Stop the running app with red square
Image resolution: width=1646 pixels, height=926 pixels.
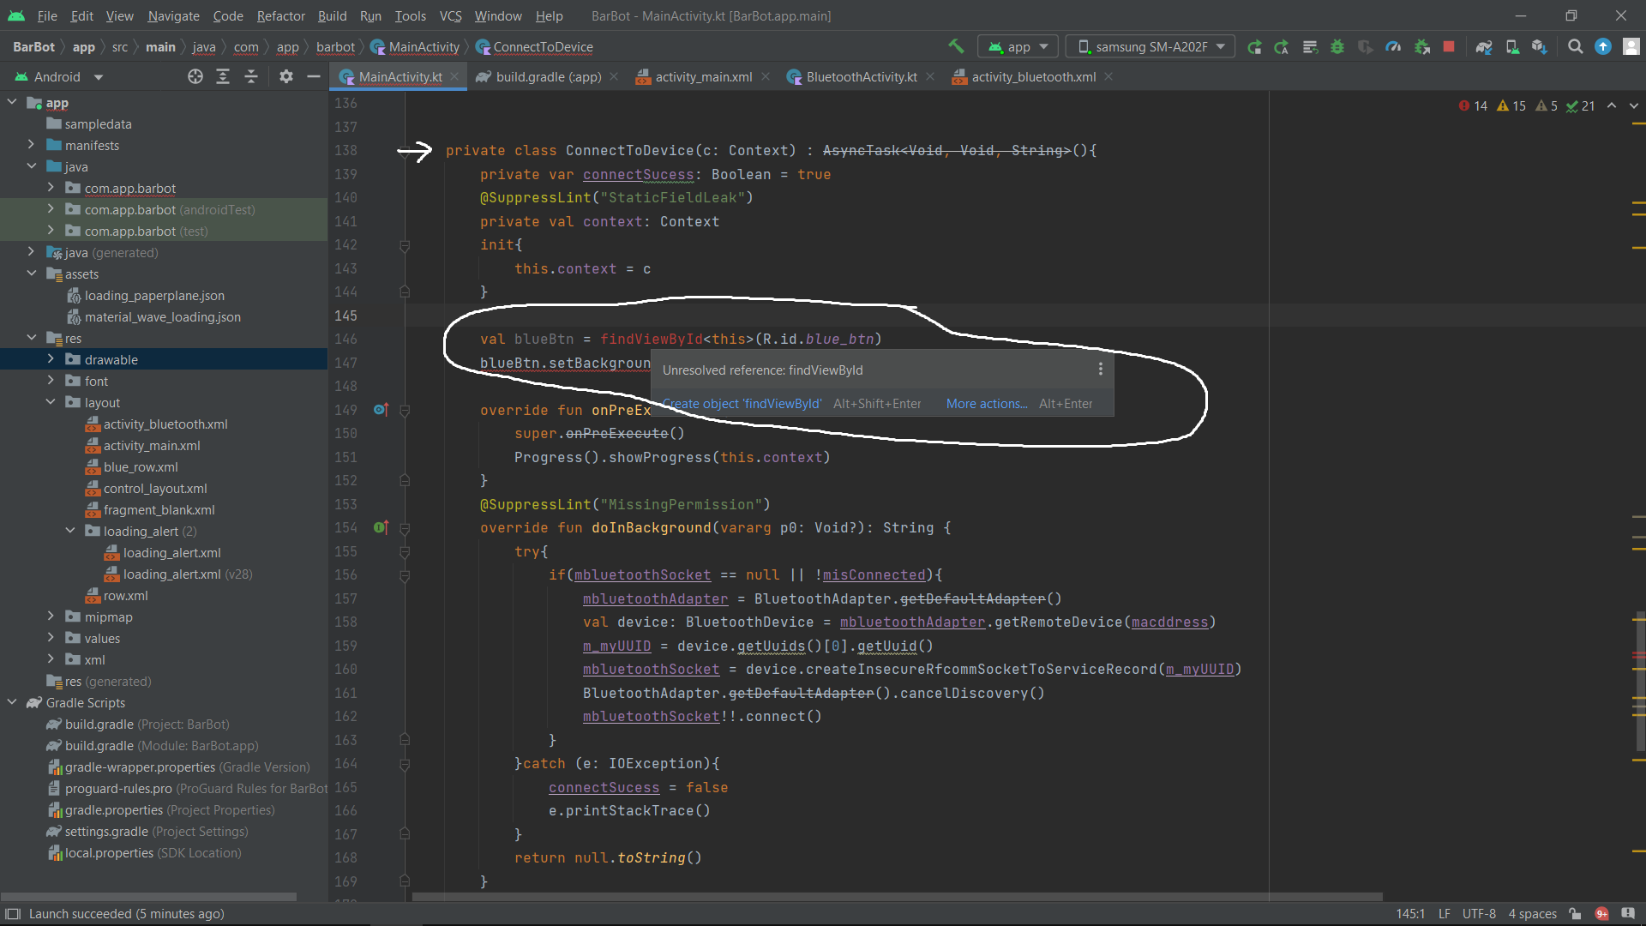coord(1449,47)
